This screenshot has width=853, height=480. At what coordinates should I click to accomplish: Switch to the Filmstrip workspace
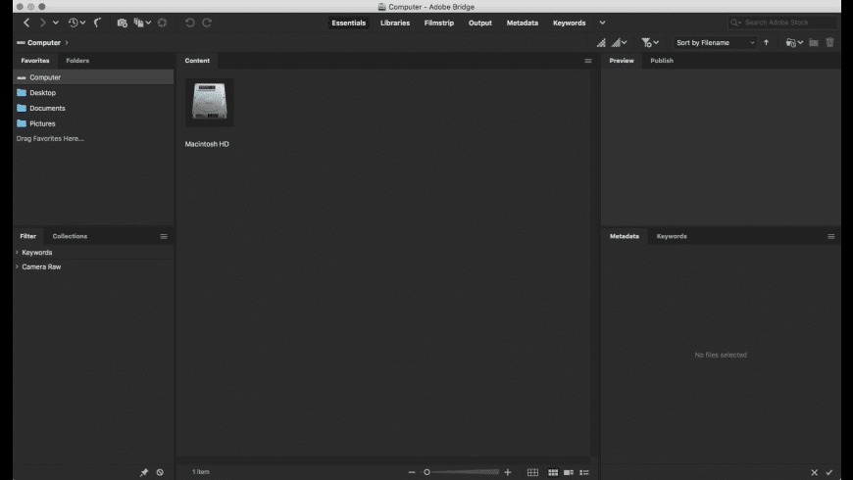point(439,23)
